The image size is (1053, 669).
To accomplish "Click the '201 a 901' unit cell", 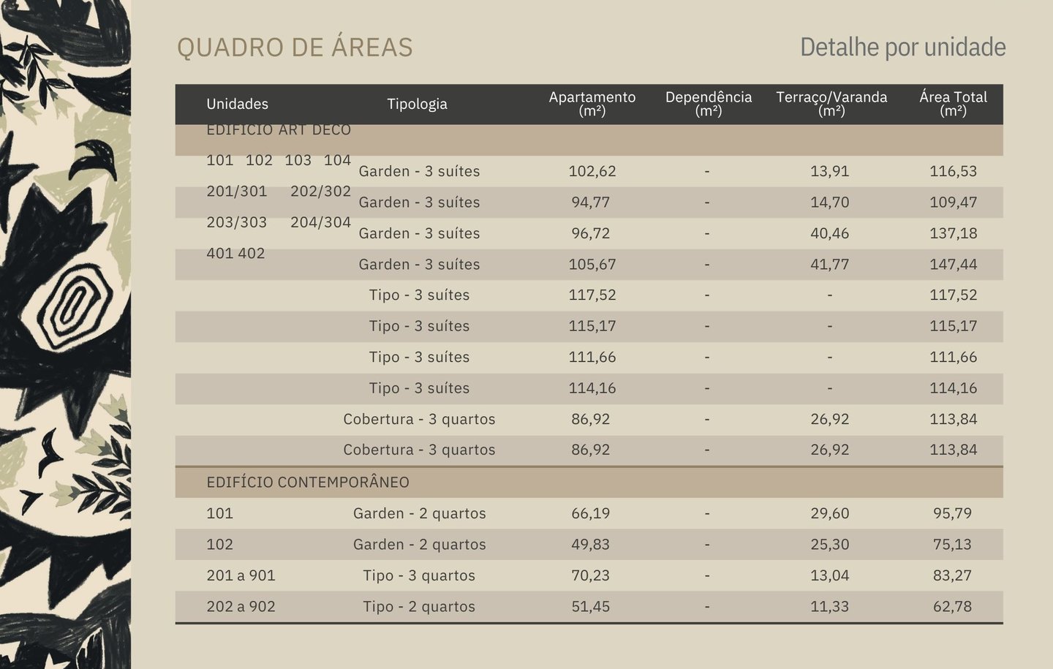I will (241, 575).
